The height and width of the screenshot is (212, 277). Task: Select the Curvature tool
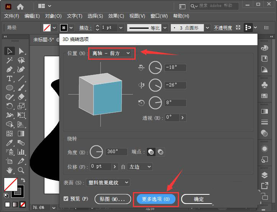tap(21, 70)
